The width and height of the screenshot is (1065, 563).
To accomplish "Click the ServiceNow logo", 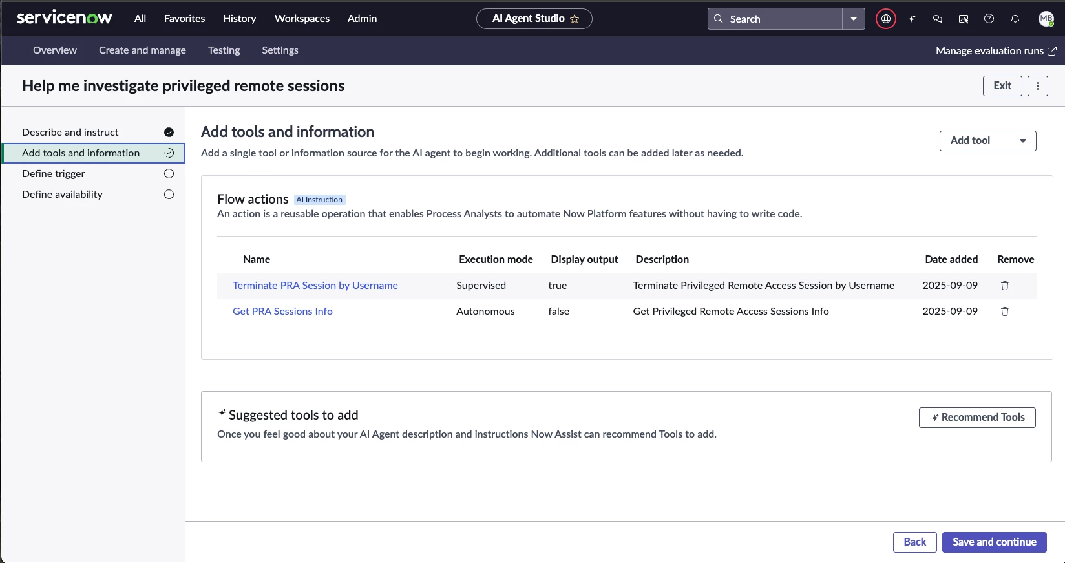I will 65,18.
